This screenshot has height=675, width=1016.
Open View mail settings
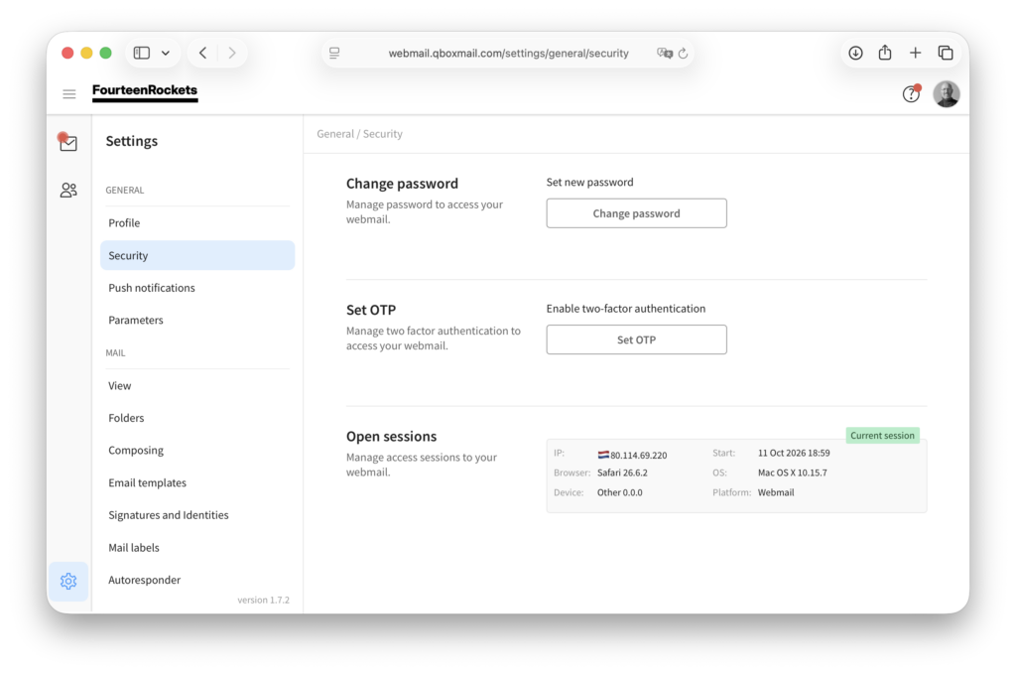[x=197, y=386]
